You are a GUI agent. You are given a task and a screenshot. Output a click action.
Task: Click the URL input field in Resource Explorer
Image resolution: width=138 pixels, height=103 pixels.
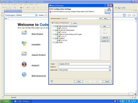(x=28, y=19)
